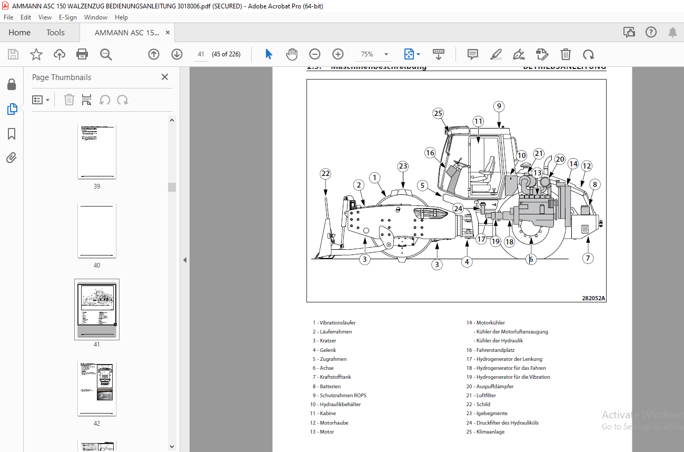
Task: Open the zoom level 75% dropdown
Action: point(386,54)
